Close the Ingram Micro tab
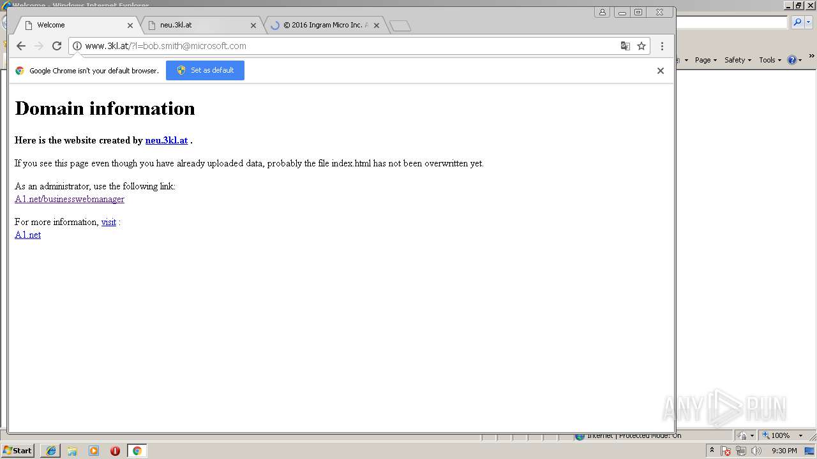This screenshot has height=459, width=817. point(377,25)
